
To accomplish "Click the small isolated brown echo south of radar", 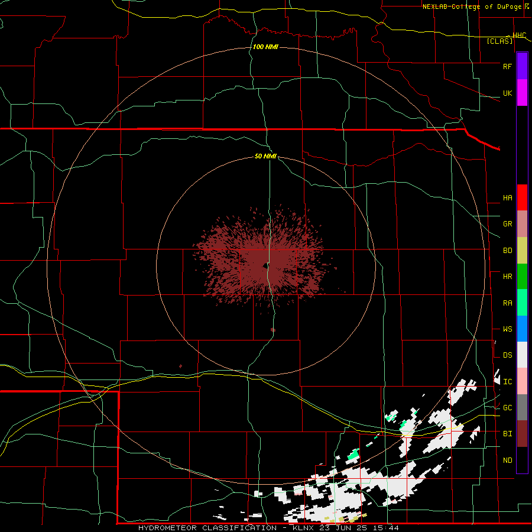I will [273, 330].
